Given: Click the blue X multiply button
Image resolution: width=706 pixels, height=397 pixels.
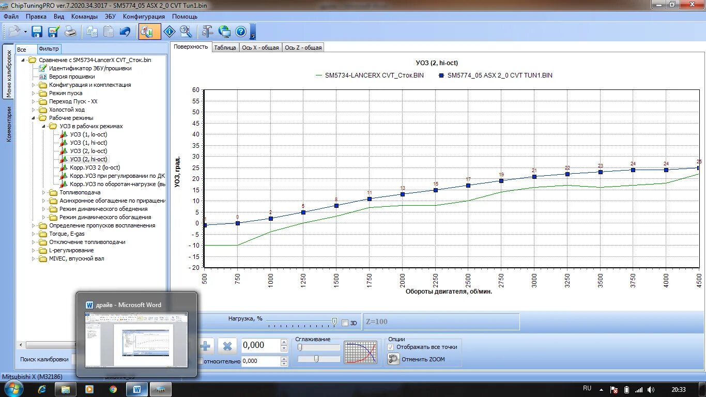Looking at the screenshot, I should (227, 346).
